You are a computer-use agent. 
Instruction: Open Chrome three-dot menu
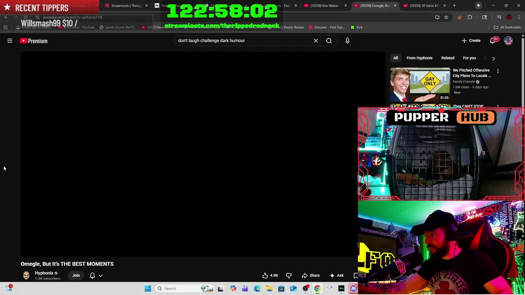[x=519, y=17]
